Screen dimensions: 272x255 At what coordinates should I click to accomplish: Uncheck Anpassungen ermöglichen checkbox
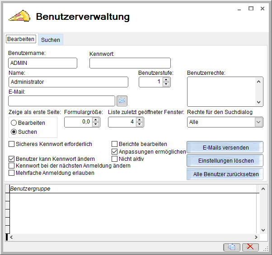click(x=114, y=151)
